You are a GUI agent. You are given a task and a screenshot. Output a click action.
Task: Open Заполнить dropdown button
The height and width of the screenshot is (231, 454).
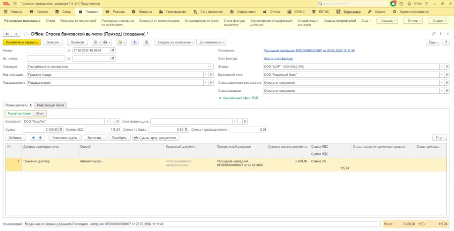[x=95, y=138]
